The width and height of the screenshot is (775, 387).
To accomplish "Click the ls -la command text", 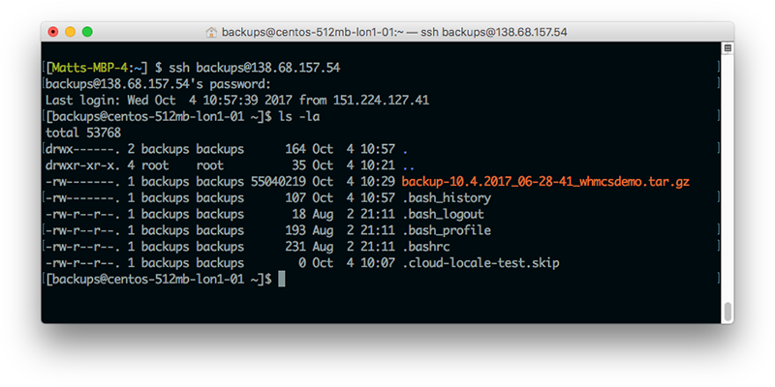I will (302, 117).
